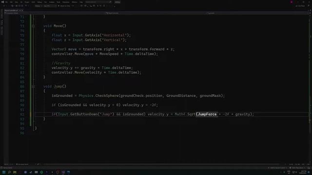Click the Visual Studio search box
The image size is (312, 175).
98,2
